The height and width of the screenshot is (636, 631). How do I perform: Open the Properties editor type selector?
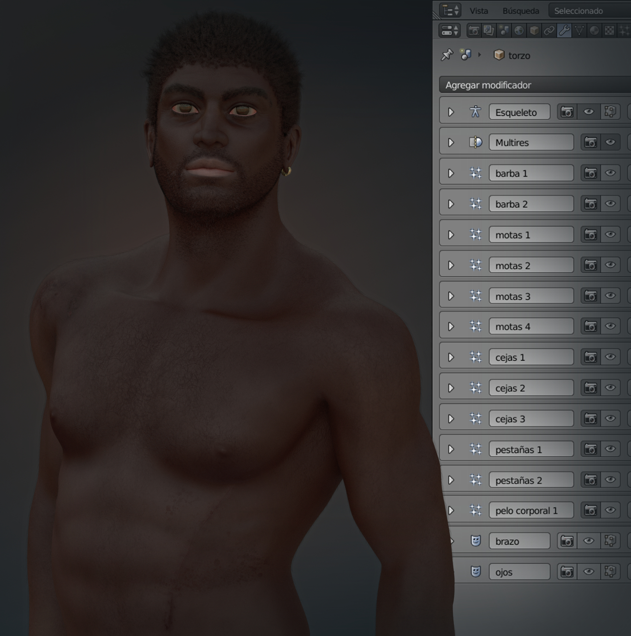[450, 31]
